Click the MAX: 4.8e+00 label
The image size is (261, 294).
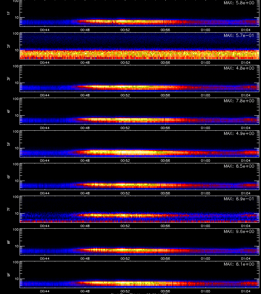[x=239, y=68]
